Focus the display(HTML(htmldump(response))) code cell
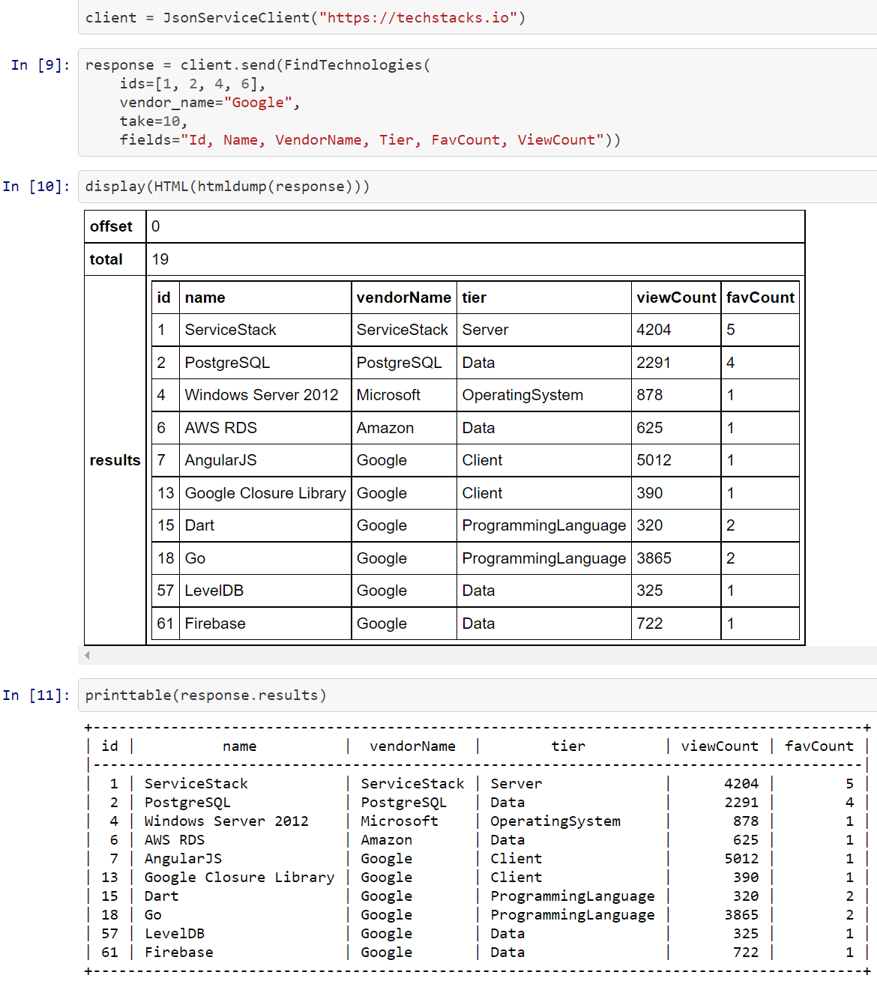877x981 pixels. click(477, 187)
